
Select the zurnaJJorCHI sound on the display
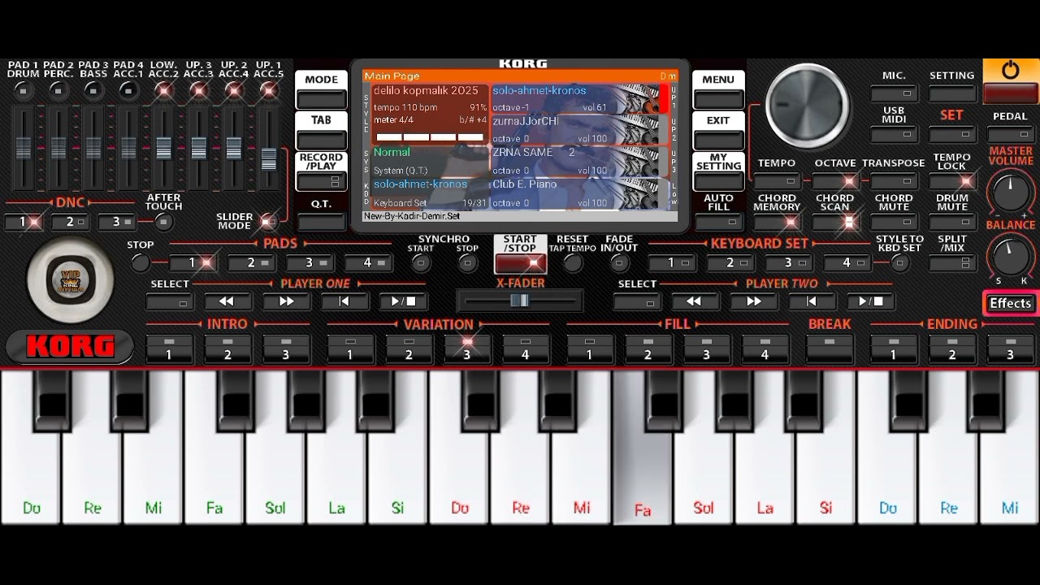click(x=579, y=130)
